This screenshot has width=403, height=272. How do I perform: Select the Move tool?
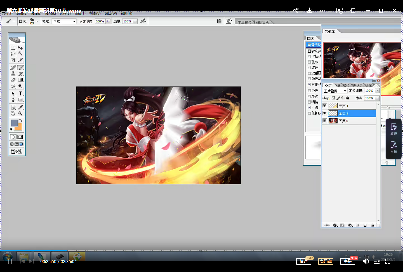20,48
